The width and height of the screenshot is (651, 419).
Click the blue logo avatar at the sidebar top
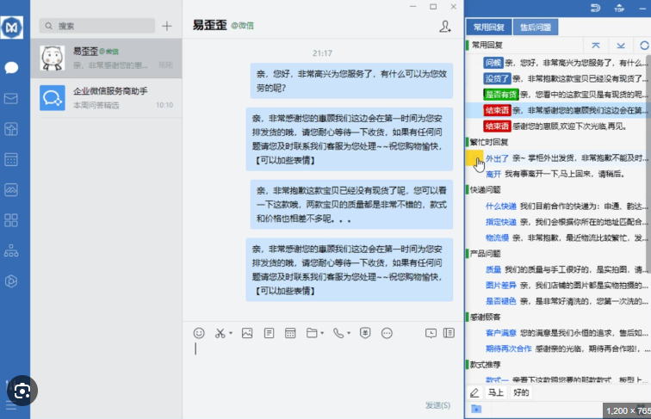point(12,28)
